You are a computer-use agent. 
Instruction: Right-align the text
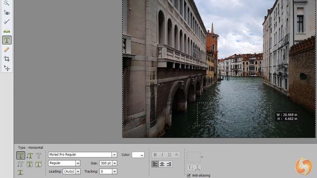pos(169,164)
